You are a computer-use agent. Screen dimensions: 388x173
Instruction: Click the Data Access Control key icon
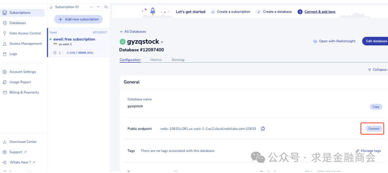click(x=4, y=33)
